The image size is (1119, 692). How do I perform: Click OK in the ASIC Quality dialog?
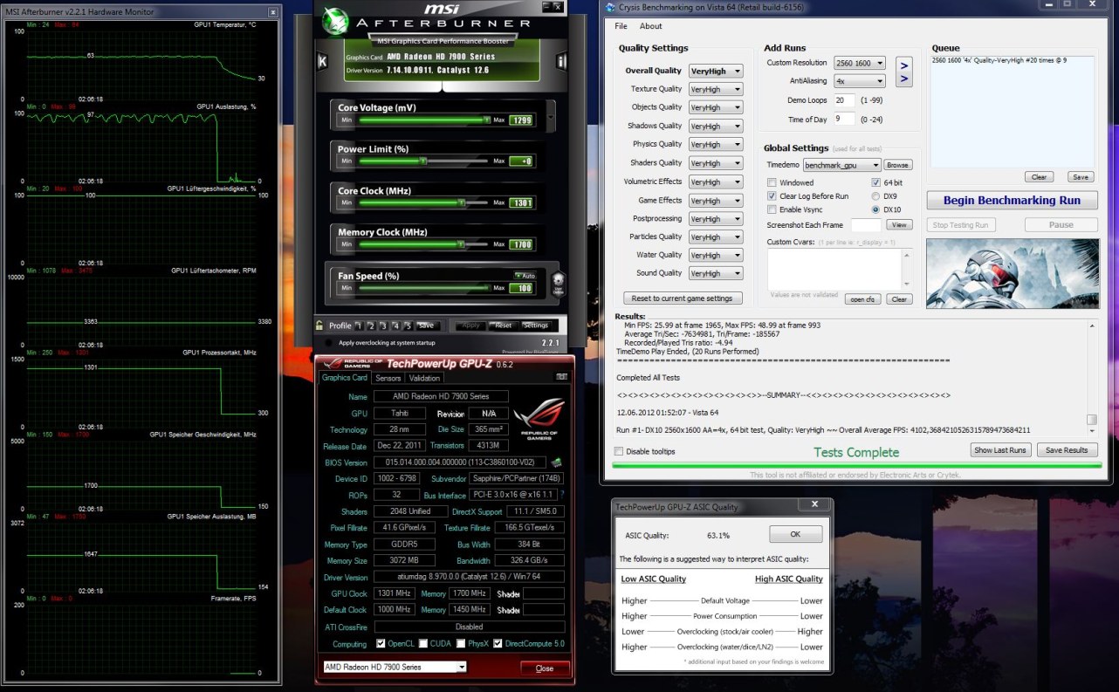click(x=795, y=534)
